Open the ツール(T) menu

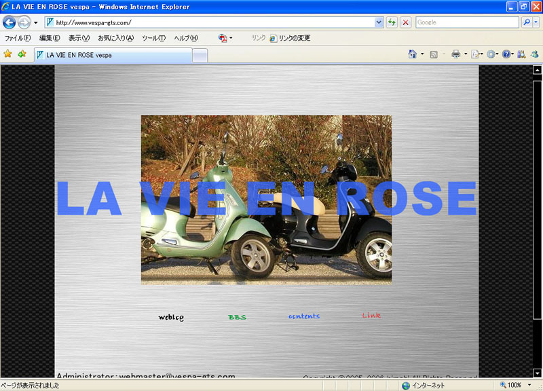click(x=154, y=38)
